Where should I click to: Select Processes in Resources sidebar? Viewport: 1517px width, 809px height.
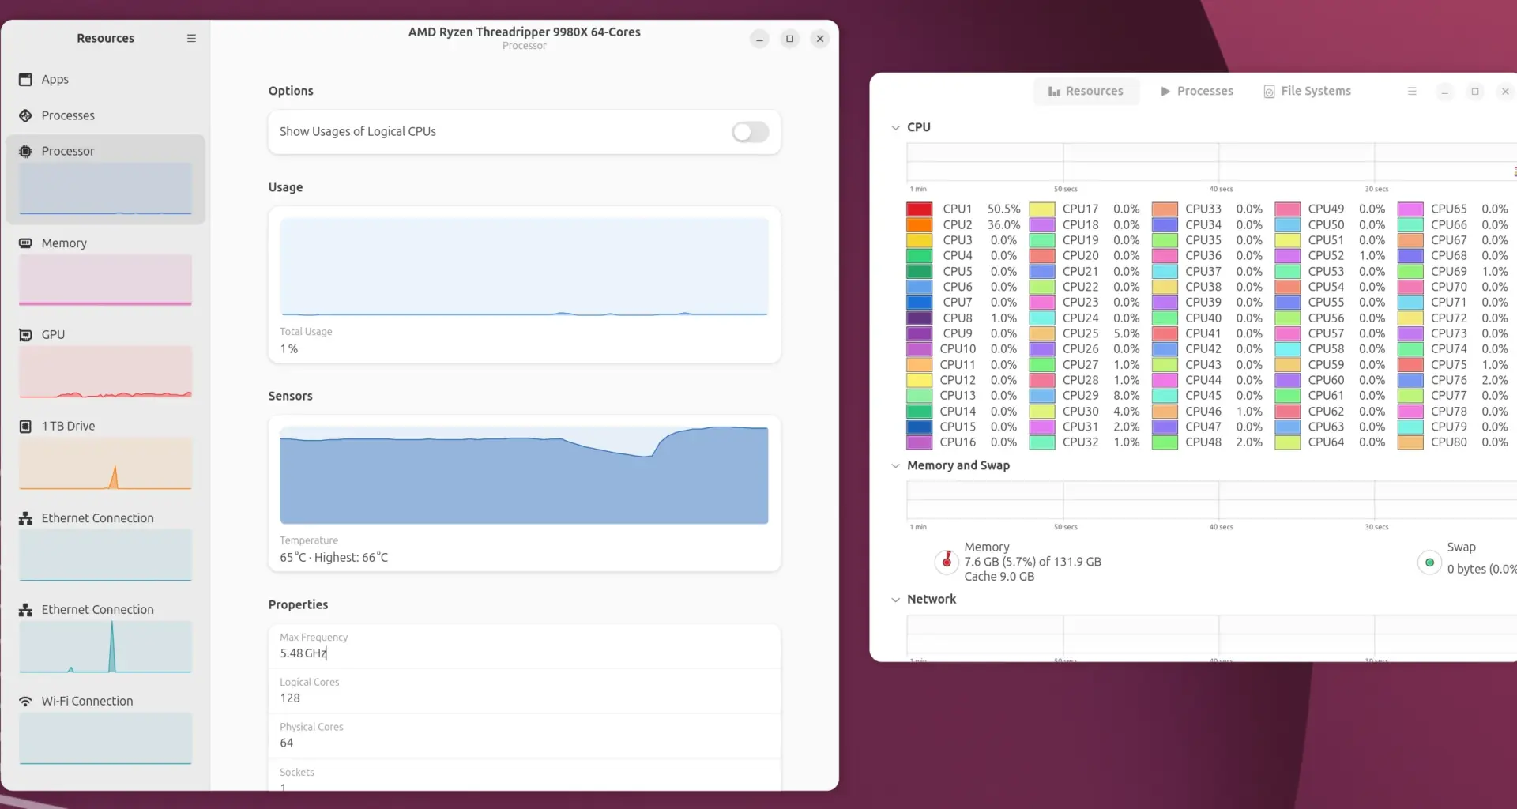(x=105, y=115)
